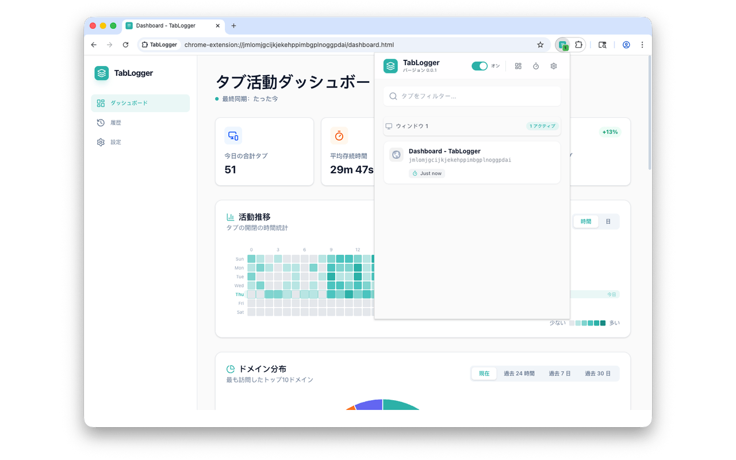
Task: Open the Chrome three-dot menu
Action: 642,45
